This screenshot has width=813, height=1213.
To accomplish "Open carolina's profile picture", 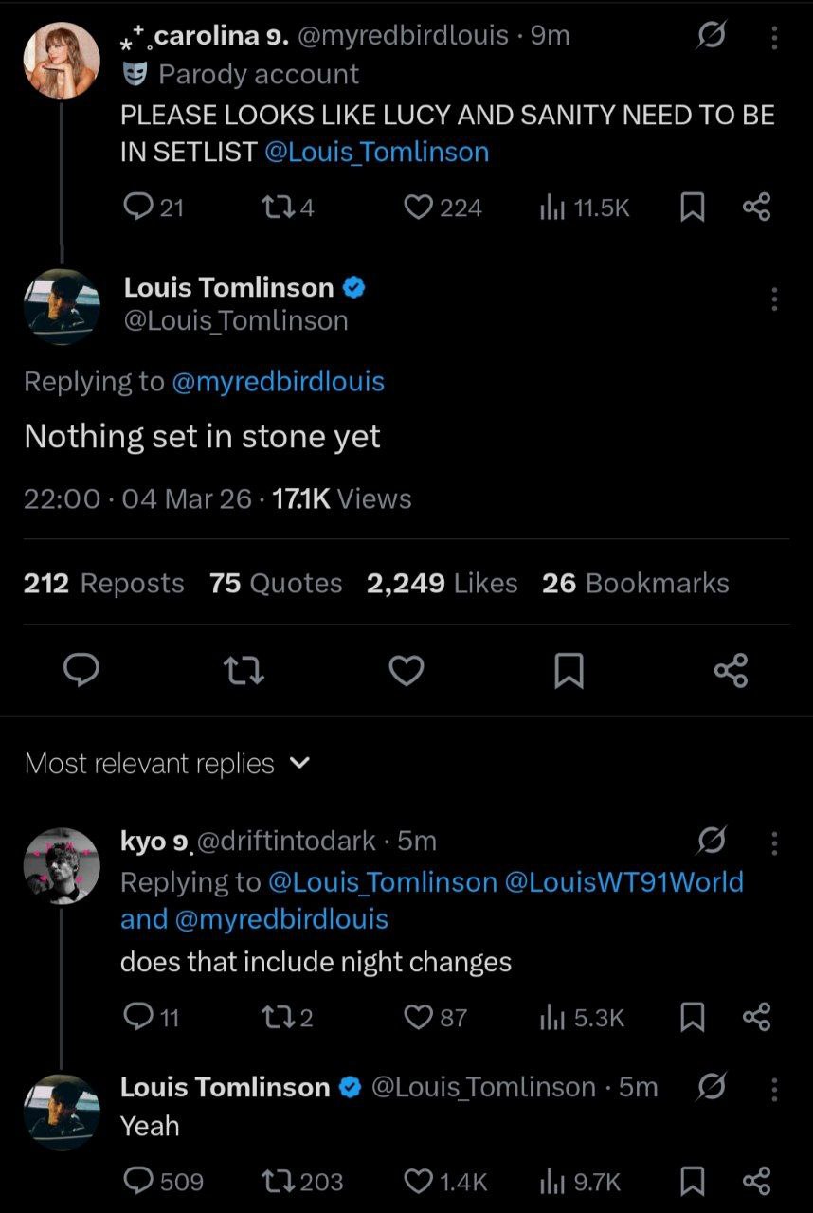I will 62,61.
